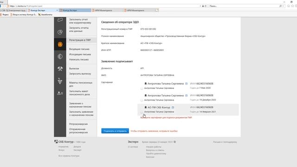Screen dimensions: 297x167
Task: Open Запросить выписку
Action: point(80,74)
